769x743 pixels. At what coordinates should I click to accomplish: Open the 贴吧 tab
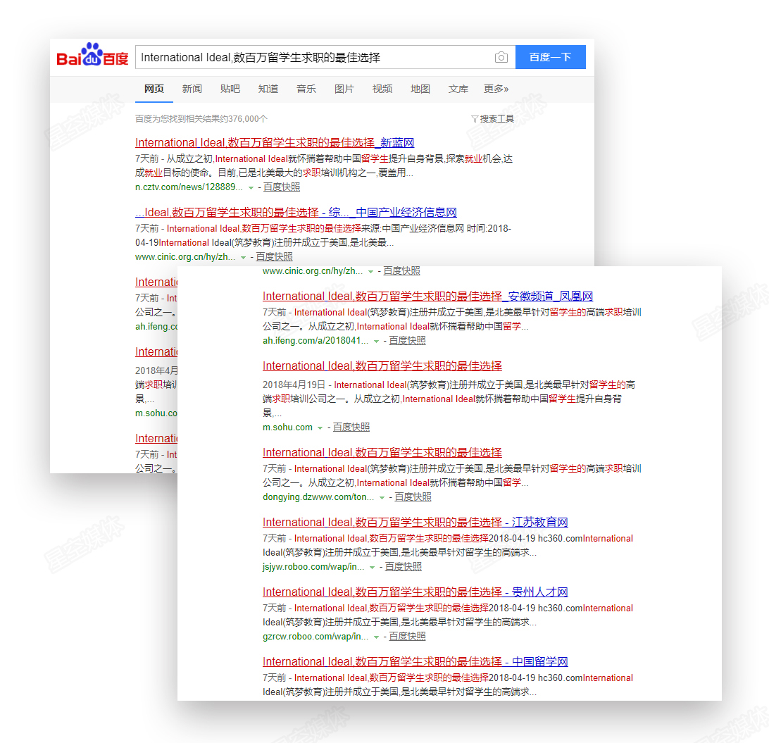(x=230, y=89)
